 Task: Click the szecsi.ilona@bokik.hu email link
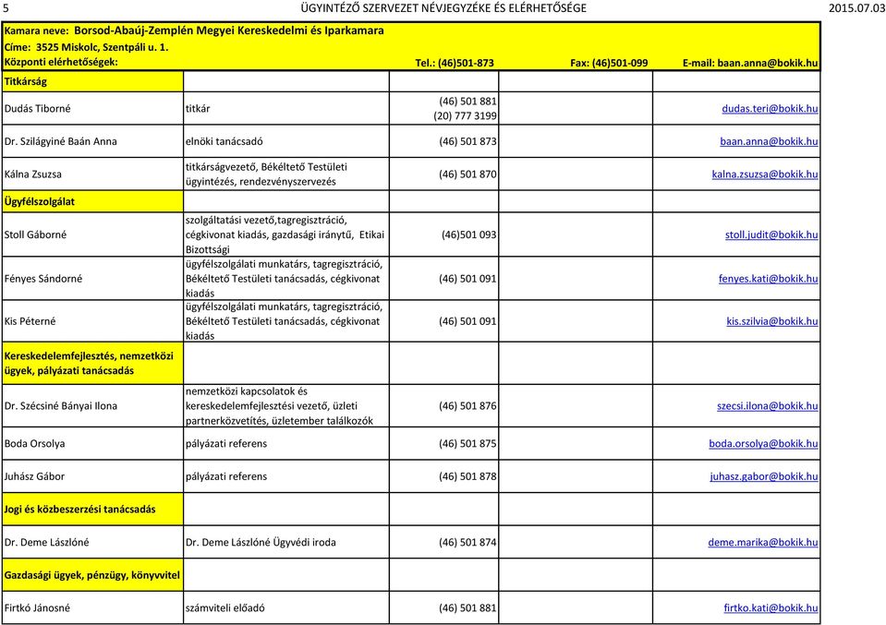click(768, 405)
